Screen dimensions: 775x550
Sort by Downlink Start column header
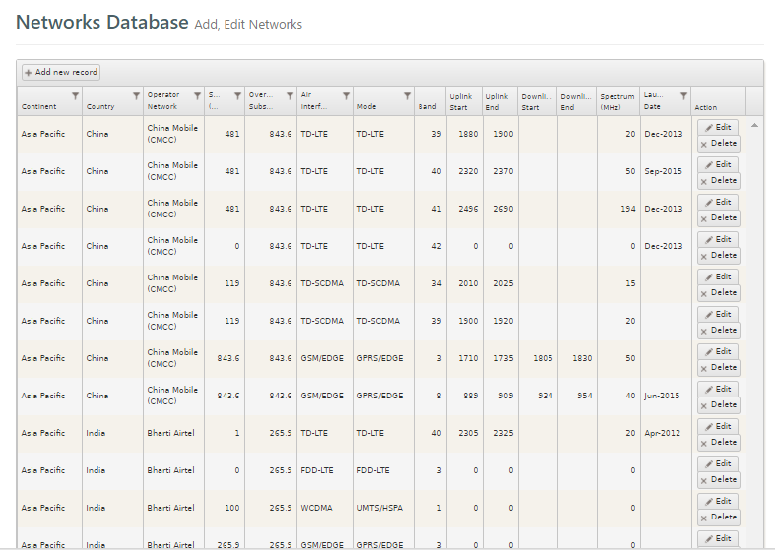(x=537, y=102)
